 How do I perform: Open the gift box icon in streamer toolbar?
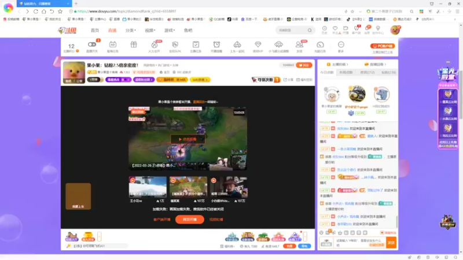click(134, 44)
